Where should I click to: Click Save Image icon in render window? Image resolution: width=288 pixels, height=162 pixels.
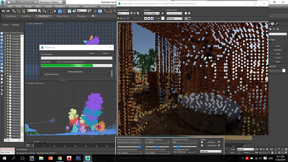(x=118, y=19)
